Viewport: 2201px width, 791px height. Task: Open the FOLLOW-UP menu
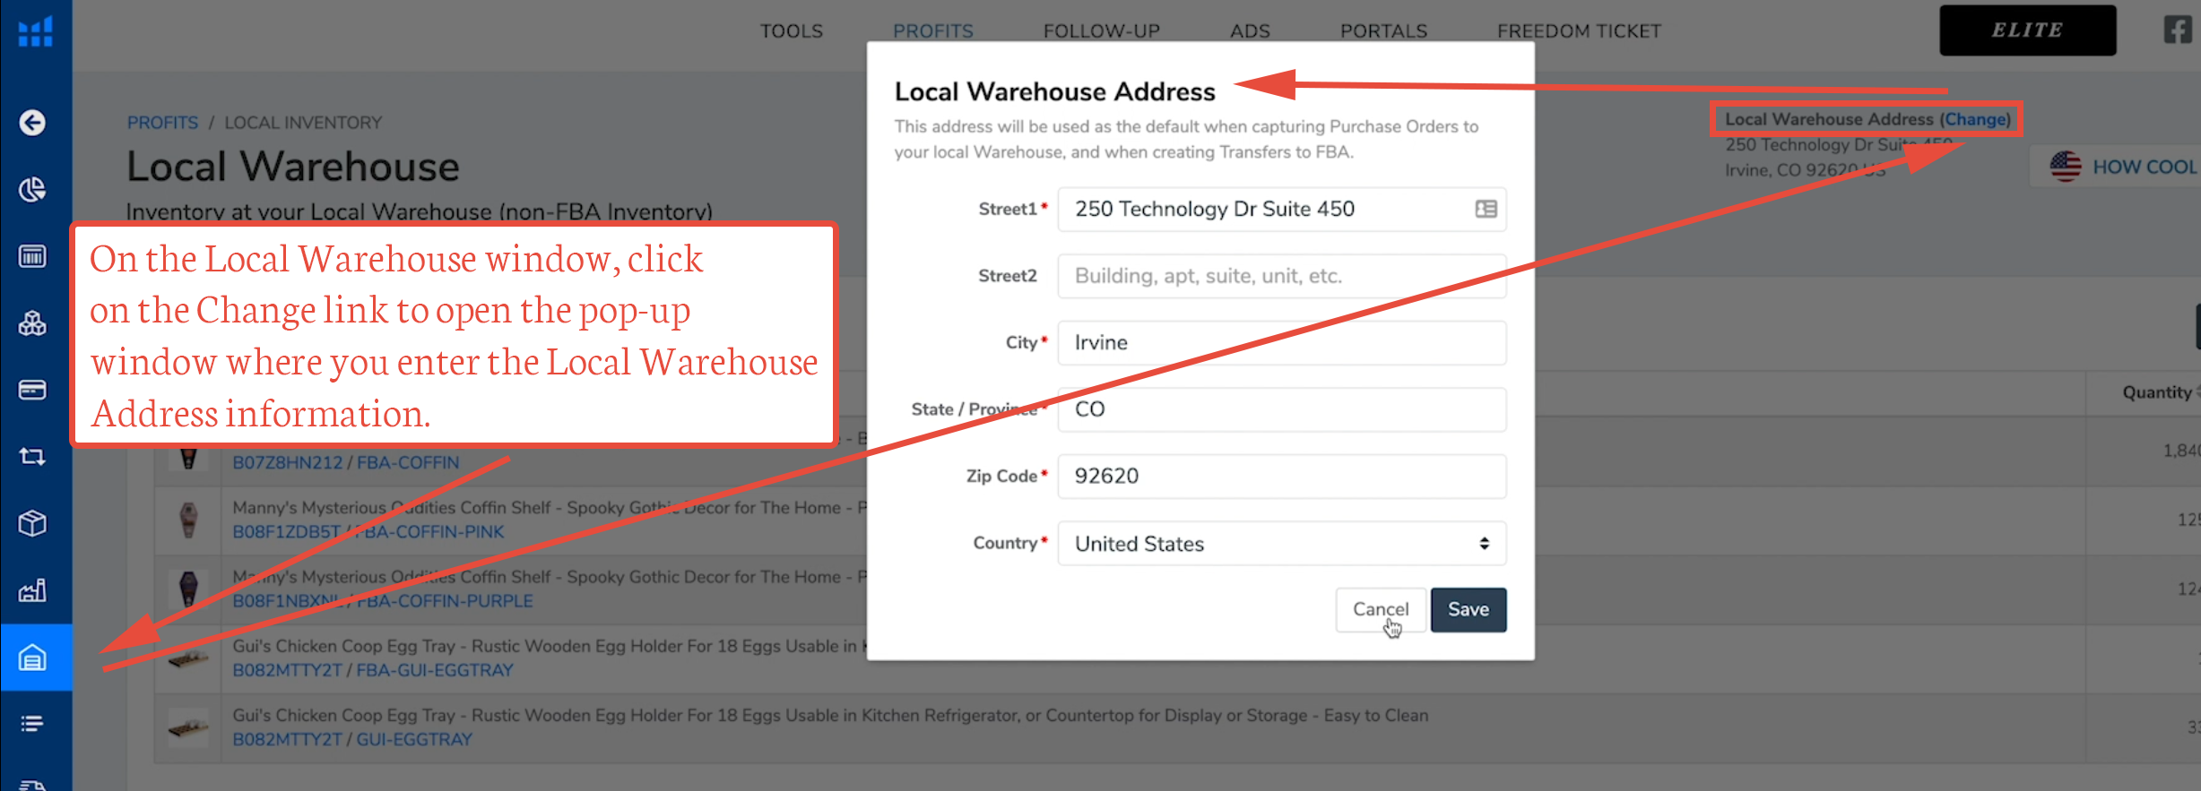pos(1101,31)
